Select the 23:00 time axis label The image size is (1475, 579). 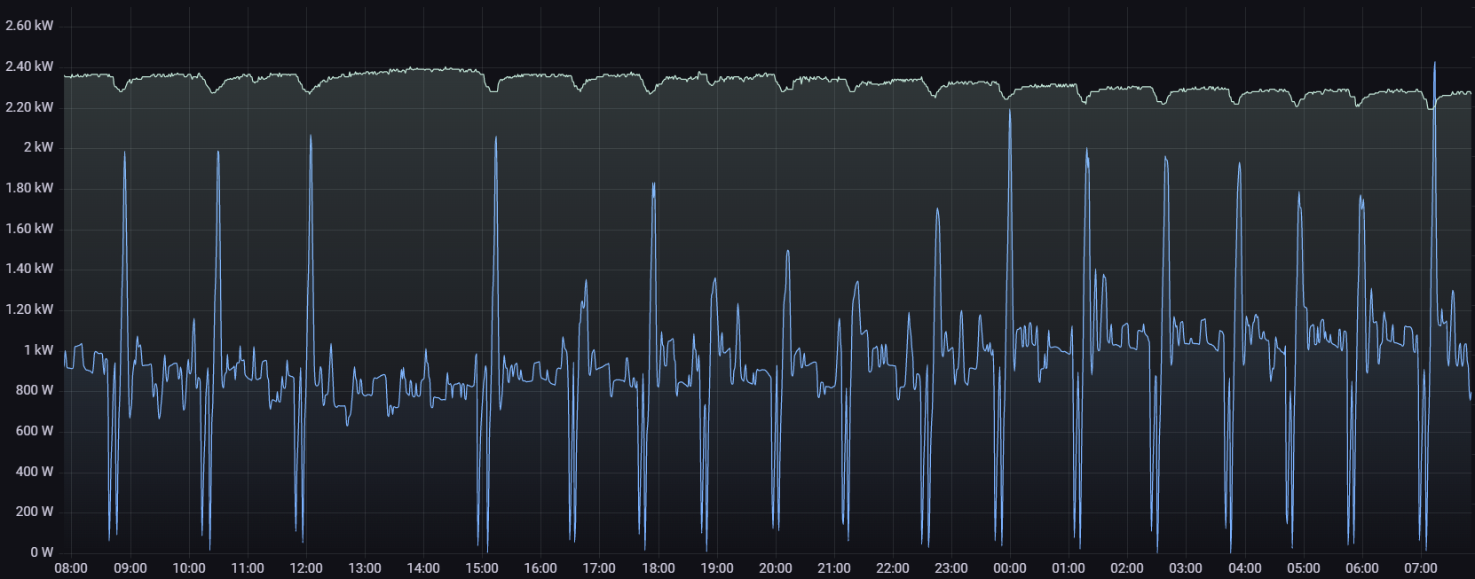[x=951, y=568]
